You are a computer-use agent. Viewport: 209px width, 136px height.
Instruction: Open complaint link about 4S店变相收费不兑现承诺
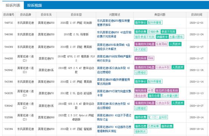[x=114, y=34]
